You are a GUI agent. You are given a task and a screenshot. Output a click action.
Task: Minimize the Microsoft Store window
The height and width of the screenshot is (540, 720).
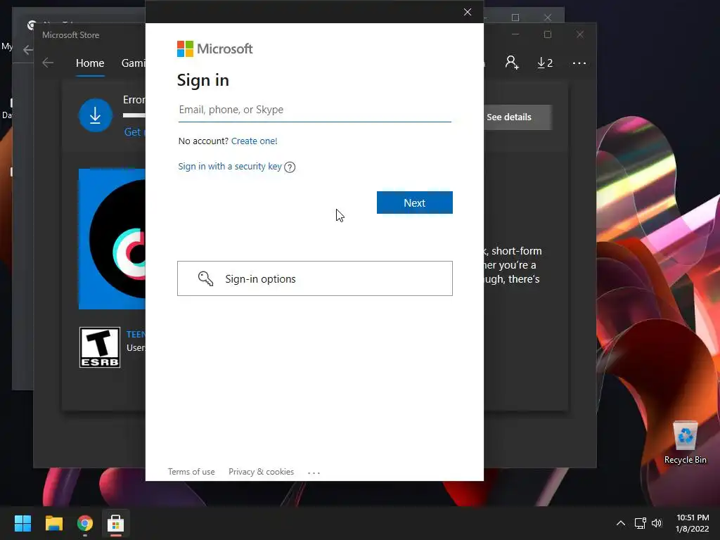pyautogui.click(x=515, y=34)
